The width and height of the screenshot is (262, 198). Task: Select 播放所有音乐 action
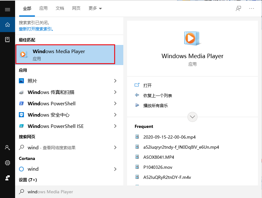[x=156, y=106]
